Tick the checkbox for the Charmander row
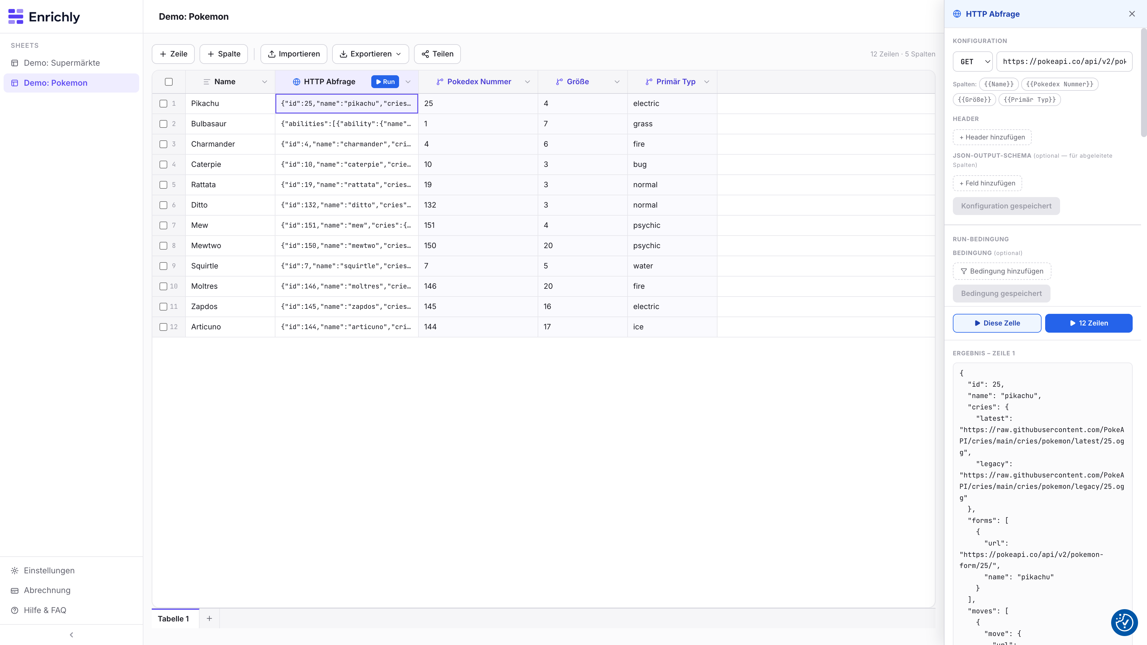 click(163, 144)
